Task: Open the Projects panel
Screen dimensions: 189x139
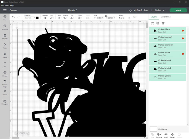Action: point(5,35)
